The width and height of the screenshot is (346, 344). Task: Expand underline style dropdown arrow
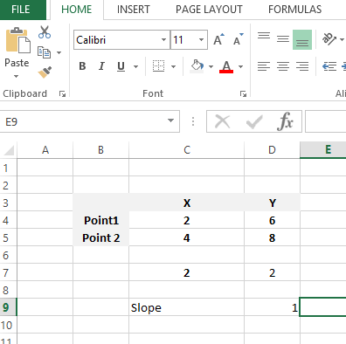[x=135, y=66]
